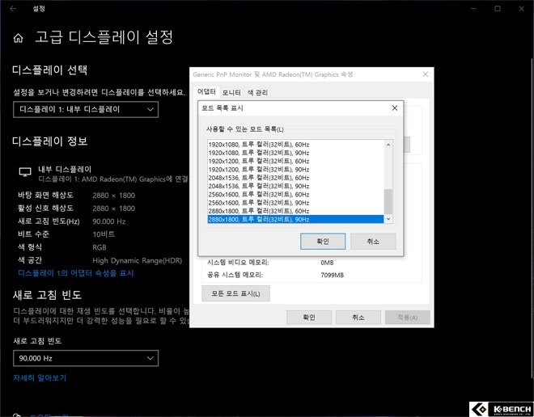Click the 90.000 Hz info value
The image size is (534, 417).
click(x=109, y=221)
